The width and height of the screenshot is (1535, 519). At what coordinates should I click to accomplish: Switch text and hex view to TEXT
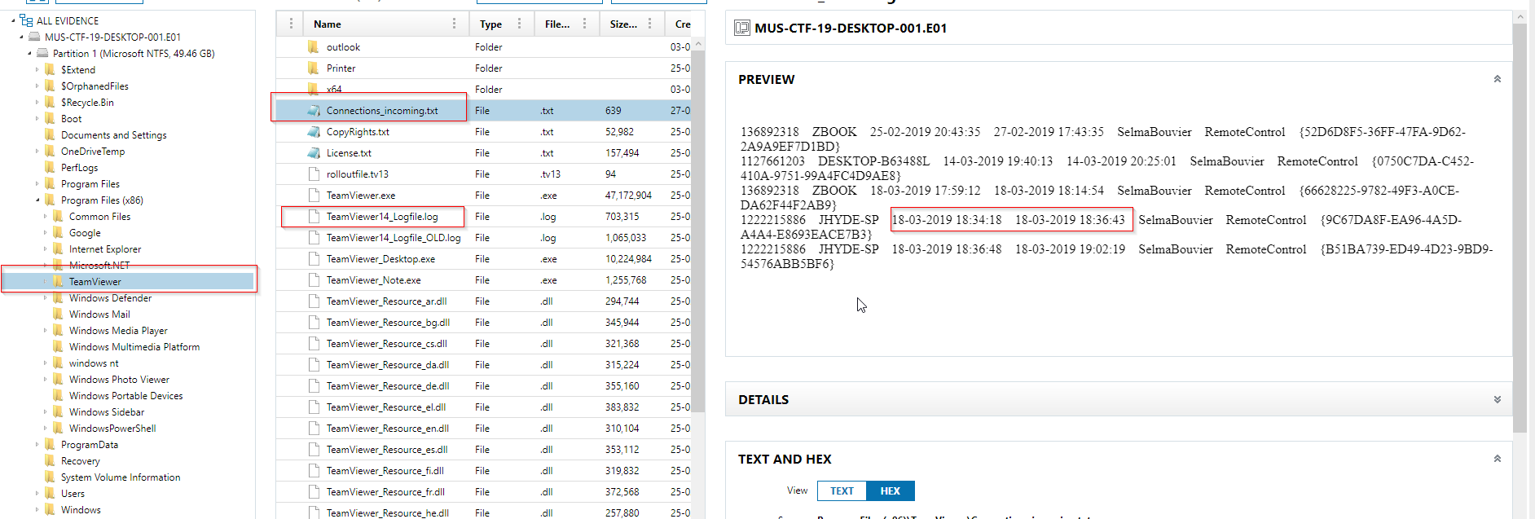(x=842, y=490)
